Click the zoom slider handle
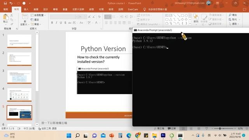Viewport: 249px width, 140px height. (x=220, y=128)
